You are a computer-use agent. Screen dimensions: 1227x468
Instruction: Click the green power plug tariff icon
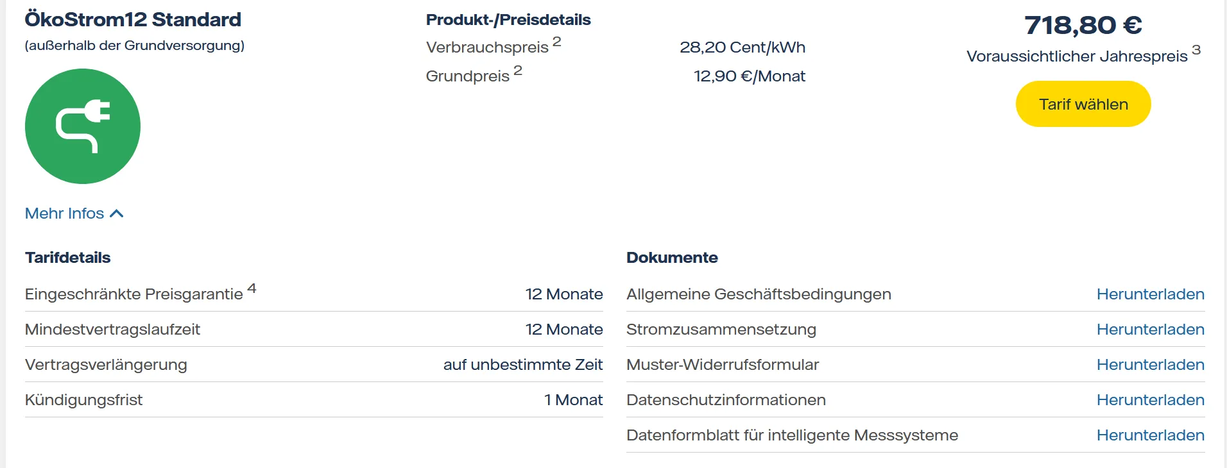[x=83, y=126]
